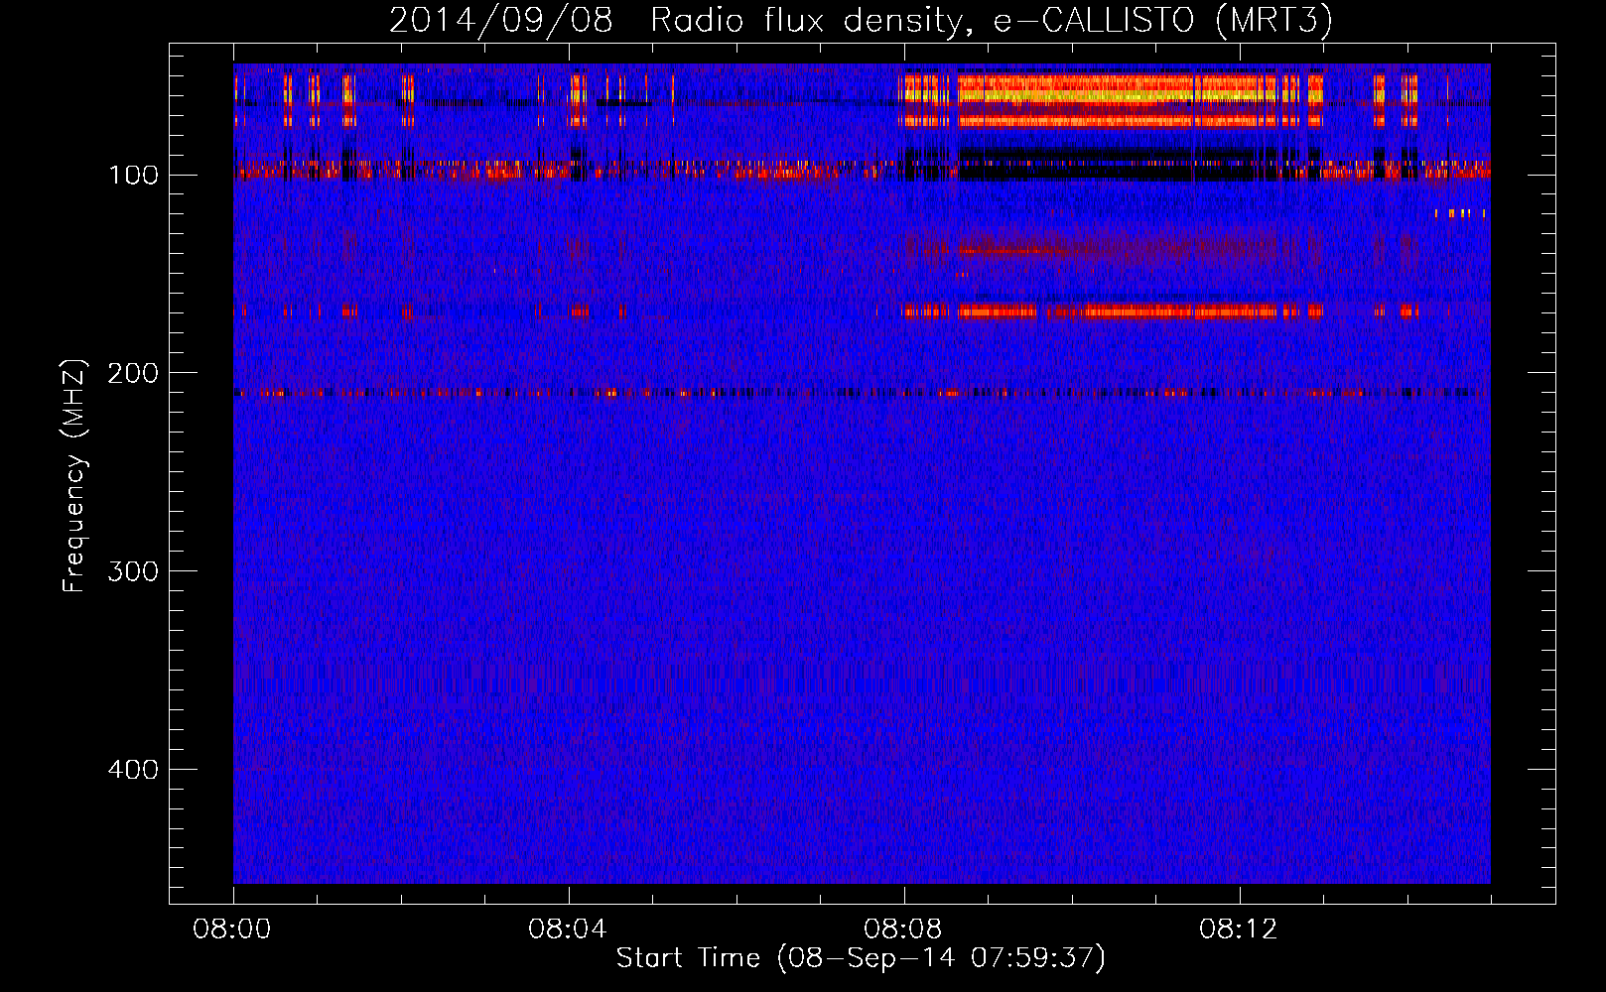Click the 08:04 time tick label
The height and width of the screenshot is (992, 1606).
568,930
